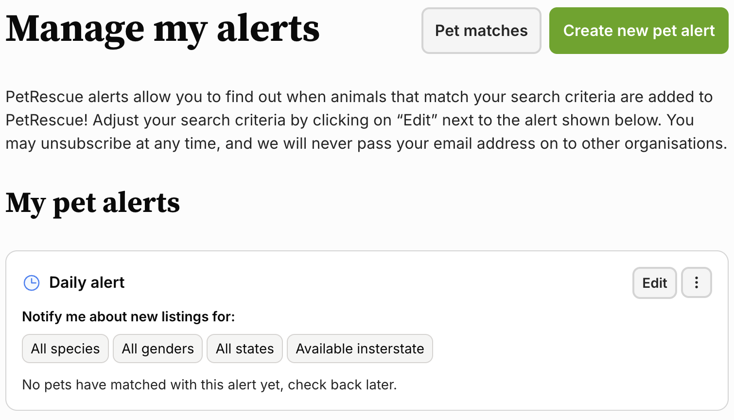
Task: Edit the Daily alert
Action: tap(654, 283)
